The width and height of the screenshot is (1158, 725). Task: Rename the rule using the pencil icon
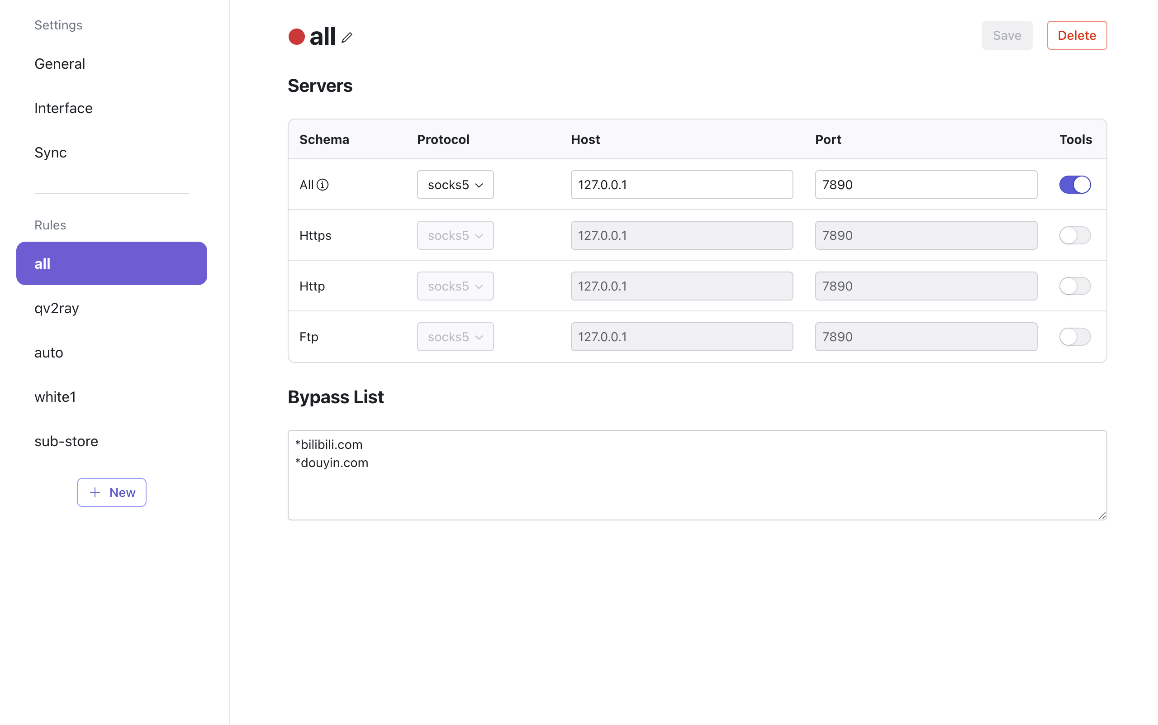tap(347, 37)
